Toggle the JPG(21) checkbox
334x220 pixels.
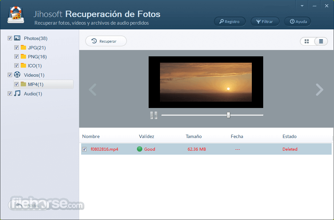16,47
